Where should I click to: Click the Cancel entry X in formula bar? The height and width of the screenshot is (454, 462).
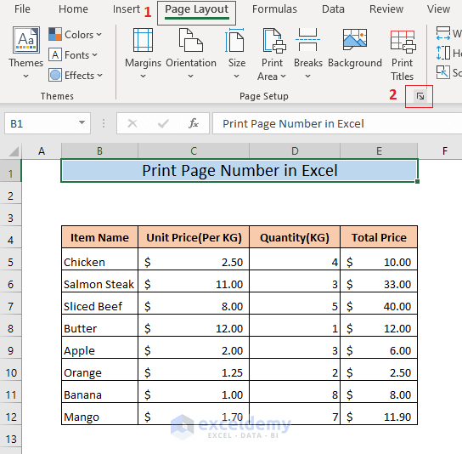tap(132, 123)
